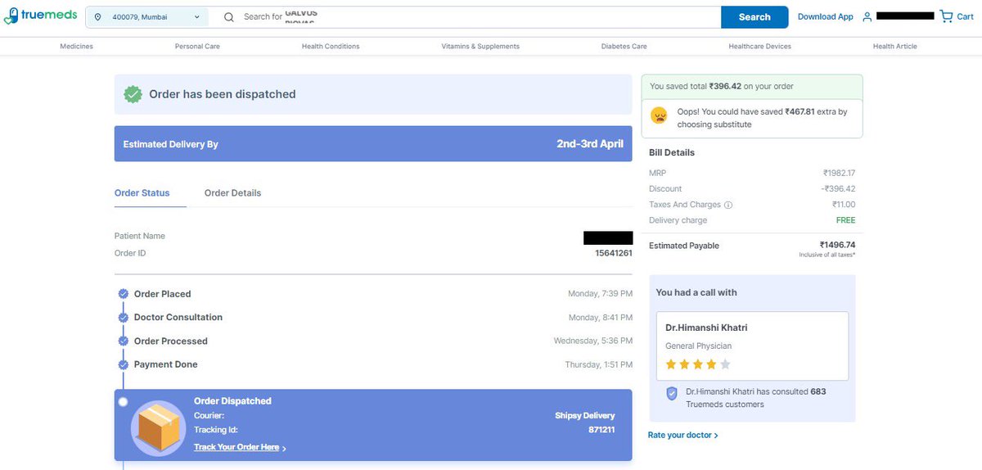This screenshot has width=982, height=470.
Task: Open the shopping cart icon
Action: pos(946,16)
